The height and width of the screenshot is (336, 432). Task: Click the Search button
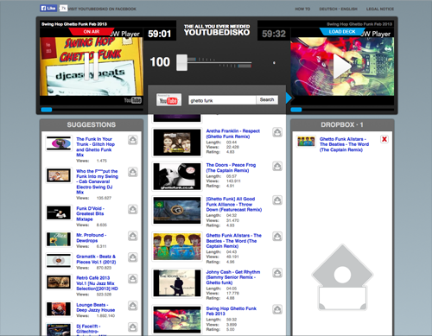267,99
